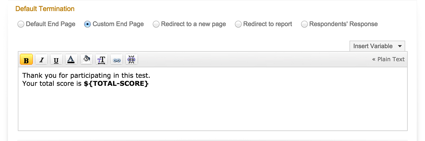This screenshot has height=141, width=425.
Task: Open the paint bucket background color tool
Action: [86, 59]
